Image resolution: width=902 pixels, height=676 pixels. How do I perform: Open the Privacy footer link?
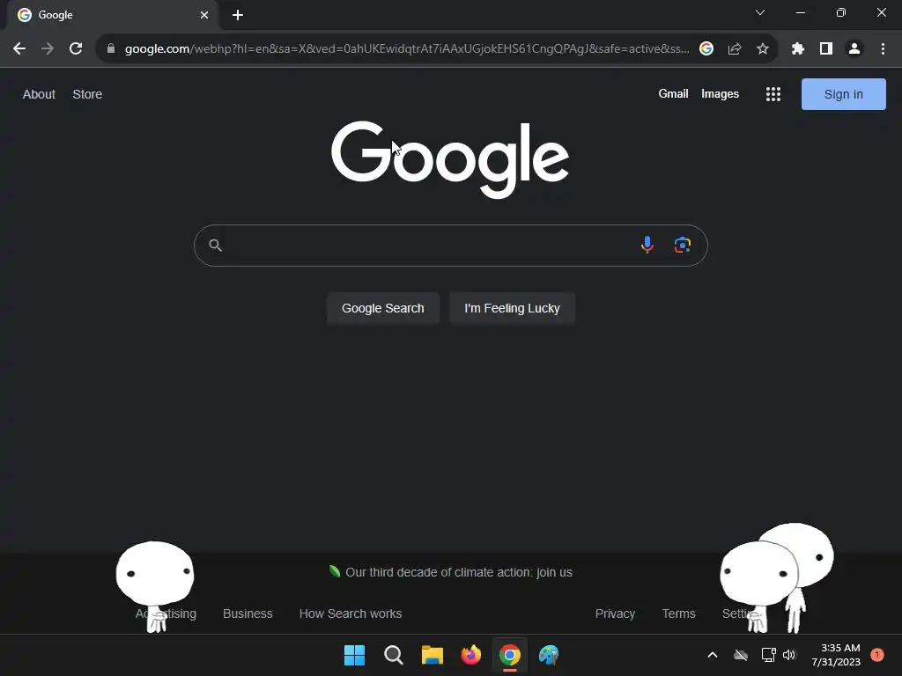[x=615, y=614]
